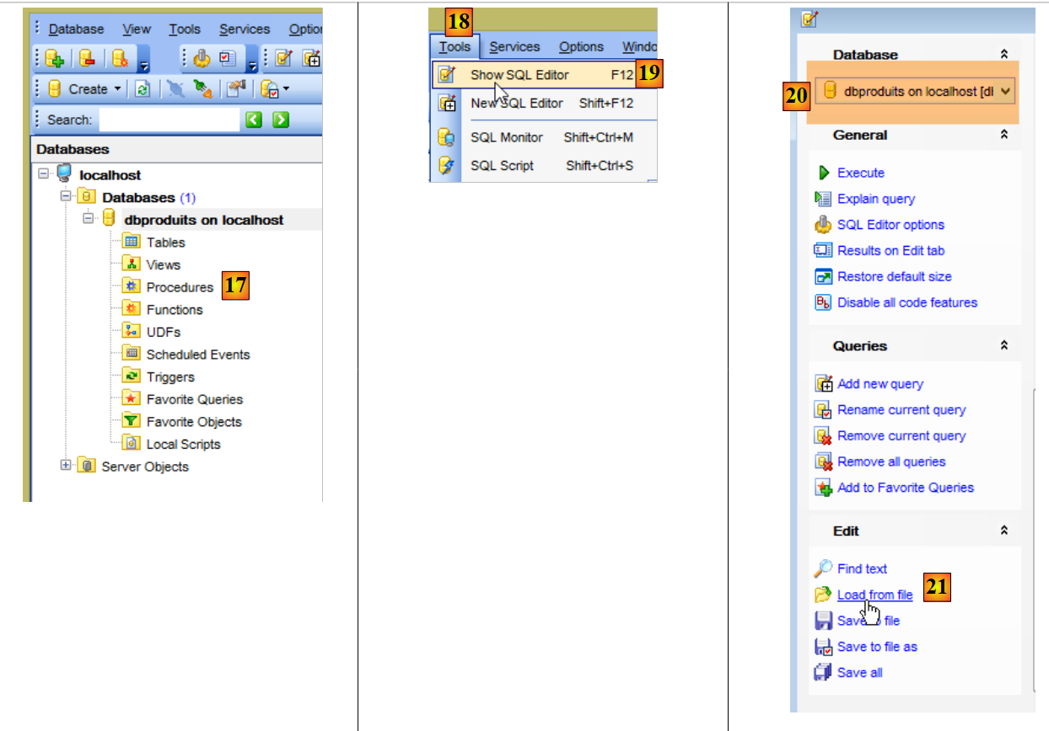Click the Find text magnifier icon
Screen dimensions: 1049x731
pyautogui.click(x=824, y=568)
